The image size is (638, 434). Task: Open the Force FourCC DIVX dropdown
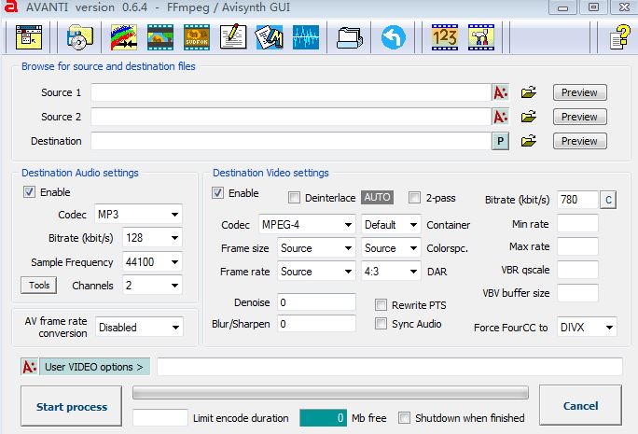pyautogui.click(x=608, y=328)
